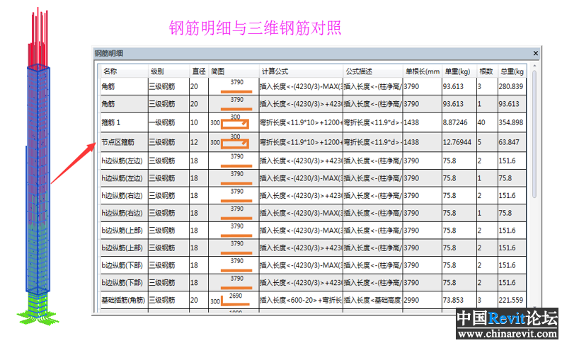The height and width of the screenshot is (343, 562).
Task: Click the scrollbar up arrow at top of table
Action: pos(534,66)
